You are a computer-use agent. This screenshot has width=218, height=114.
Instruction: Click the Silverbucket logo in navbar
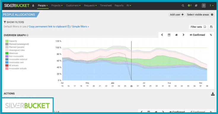tap(17, 6)
